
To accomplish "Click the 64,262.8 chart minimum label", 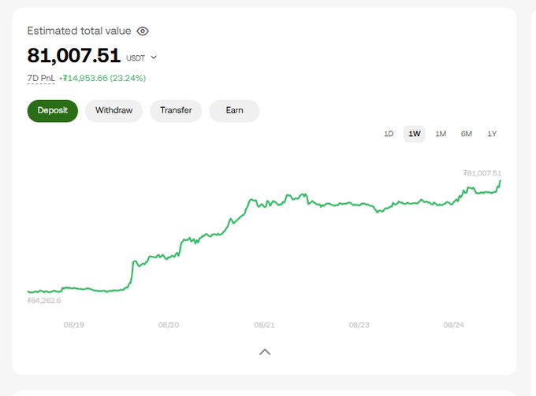I will coord(44,301).
